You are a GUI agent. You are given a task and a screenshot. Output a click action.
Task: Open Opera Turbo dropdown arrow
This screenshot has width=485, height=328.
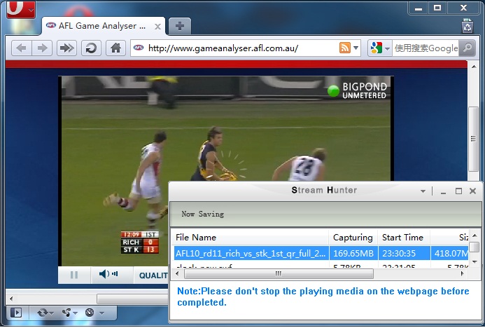tap(101, 313)
